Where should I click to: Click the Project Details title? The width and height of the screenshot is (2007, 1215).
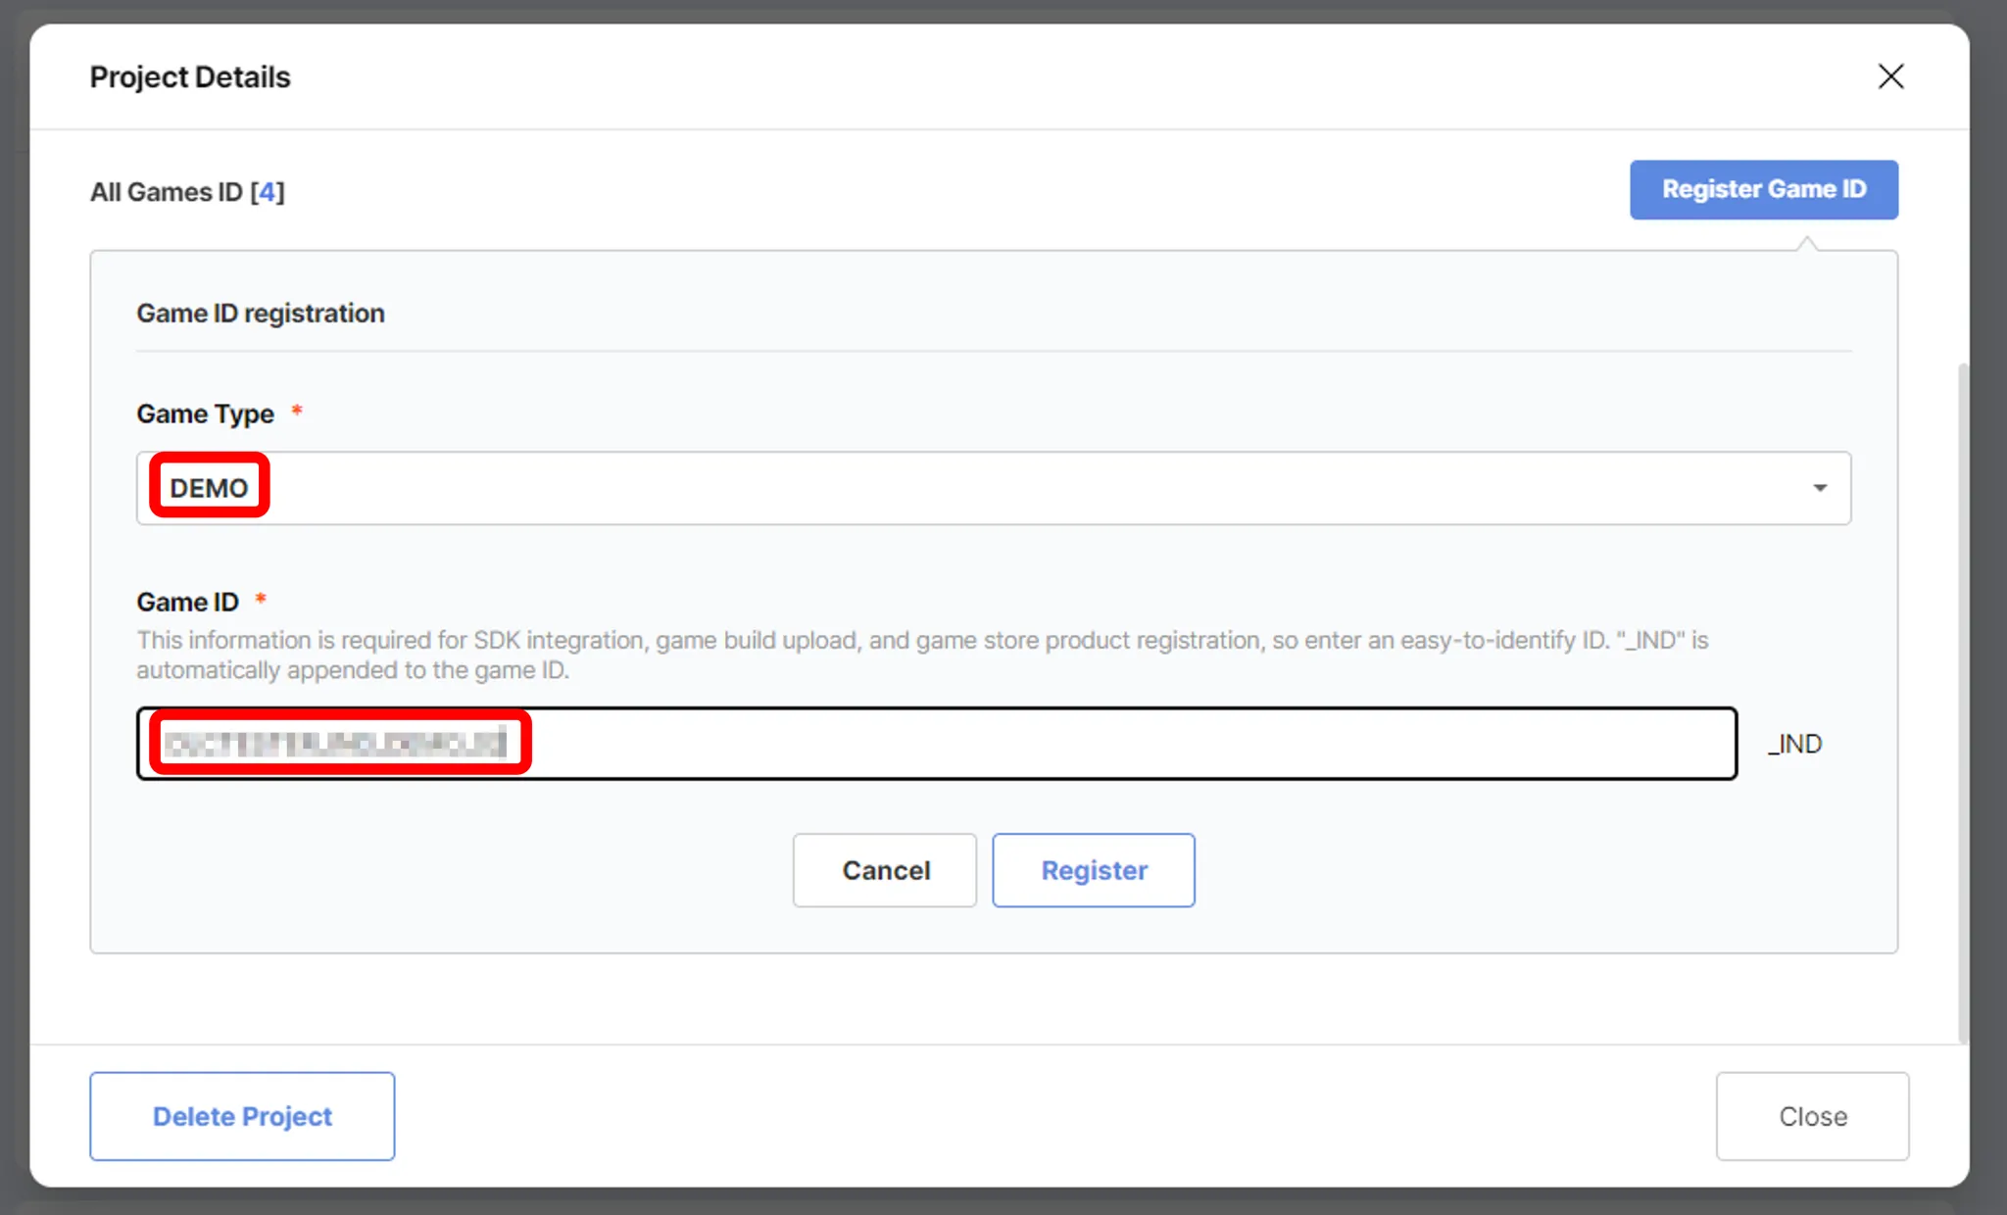pos(190,77)
